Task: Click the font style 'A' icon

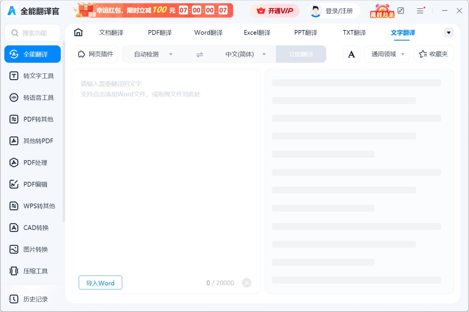Action: coord(351,54)
